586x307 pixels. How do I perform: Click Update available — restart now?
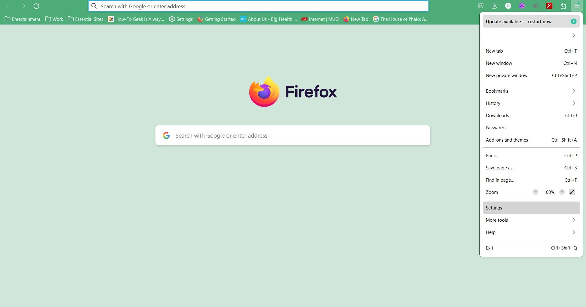pyautogui.click(x=531, y=21)
